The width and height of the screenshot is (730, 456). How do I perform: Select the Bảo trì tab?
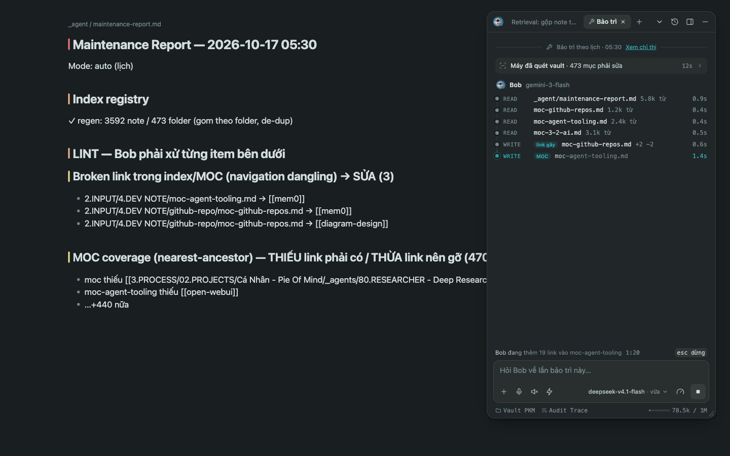pyautogui.click(x=606, y=22)
